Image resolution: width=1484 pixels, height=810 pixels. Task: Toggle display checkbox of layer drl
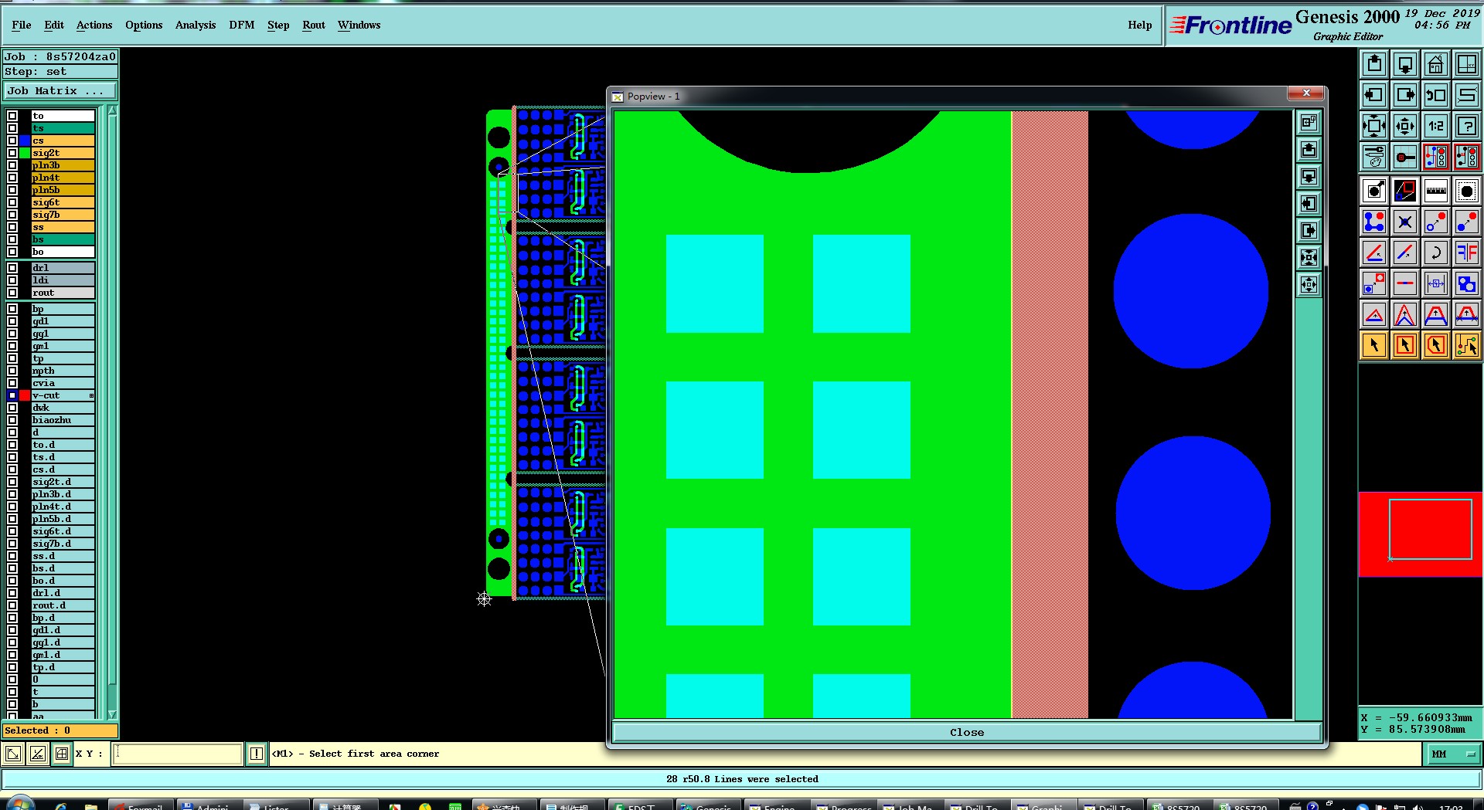click(12, 268)
